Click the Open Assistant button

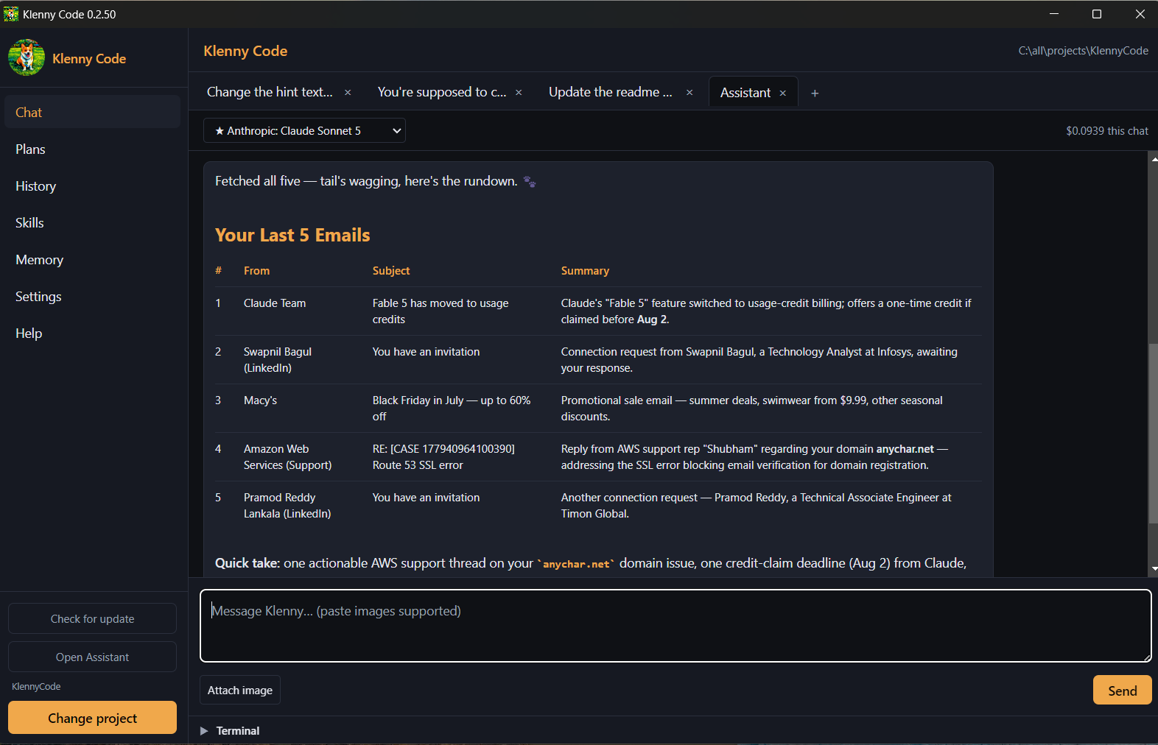click(92, 657)
